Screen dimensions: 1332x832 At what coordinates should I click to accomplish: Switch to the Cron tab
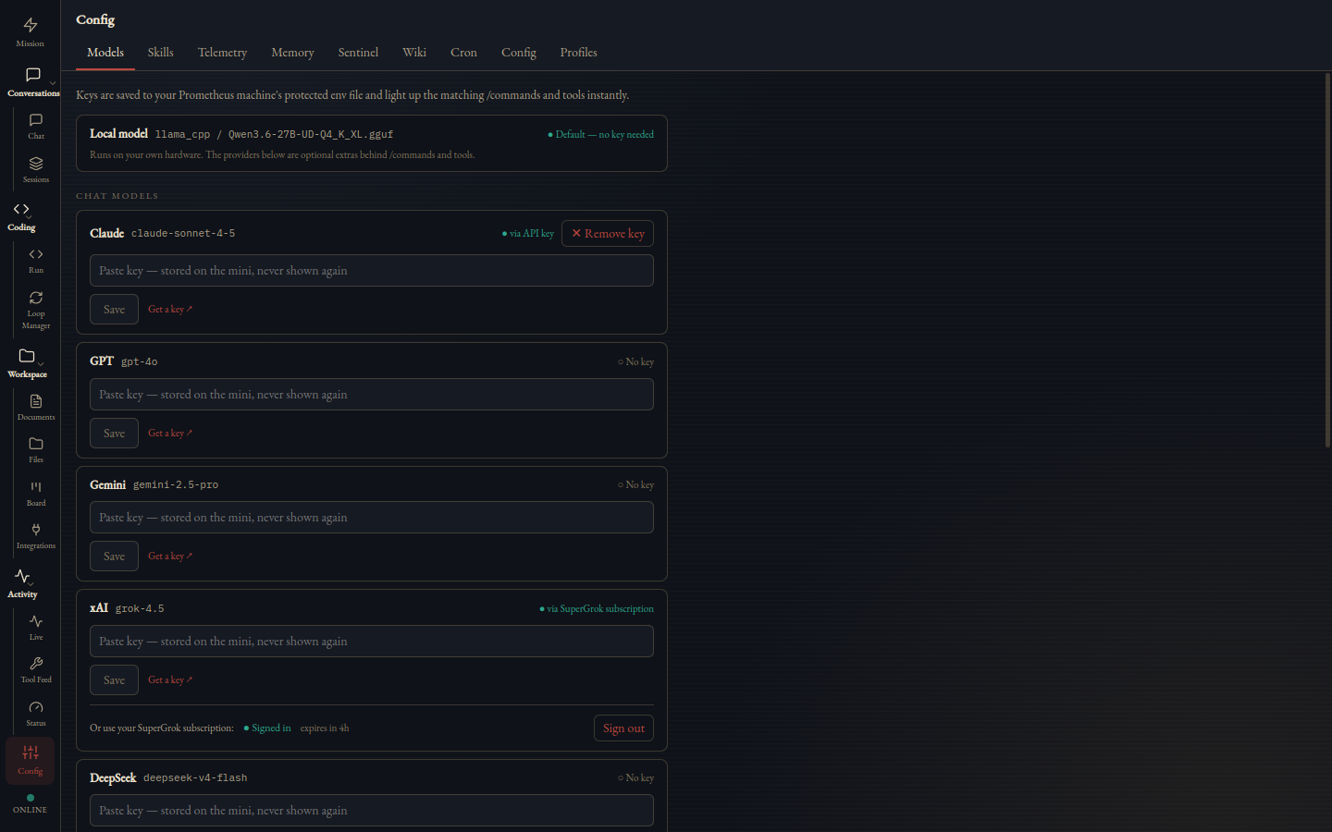[463, 53]
